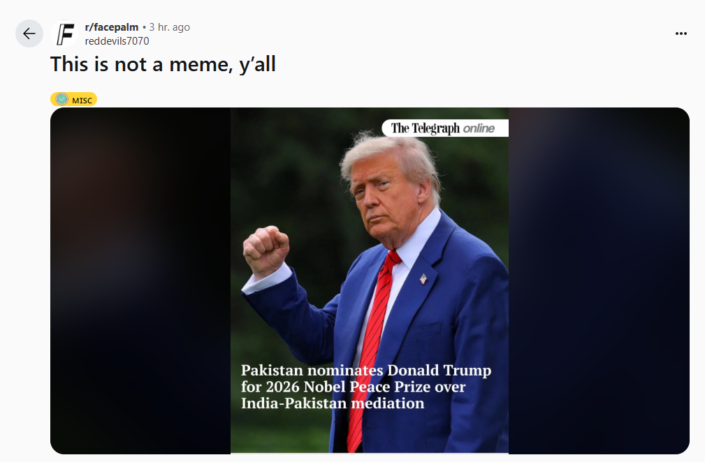The width and height of the screenshot is (705, 462).
Task: Filter posts by the MISC flair
Action: [74, 99]
